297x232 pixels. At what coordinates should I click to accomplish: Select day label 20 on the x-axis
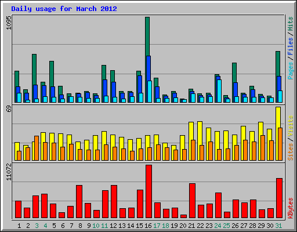(x=183, y=226)
